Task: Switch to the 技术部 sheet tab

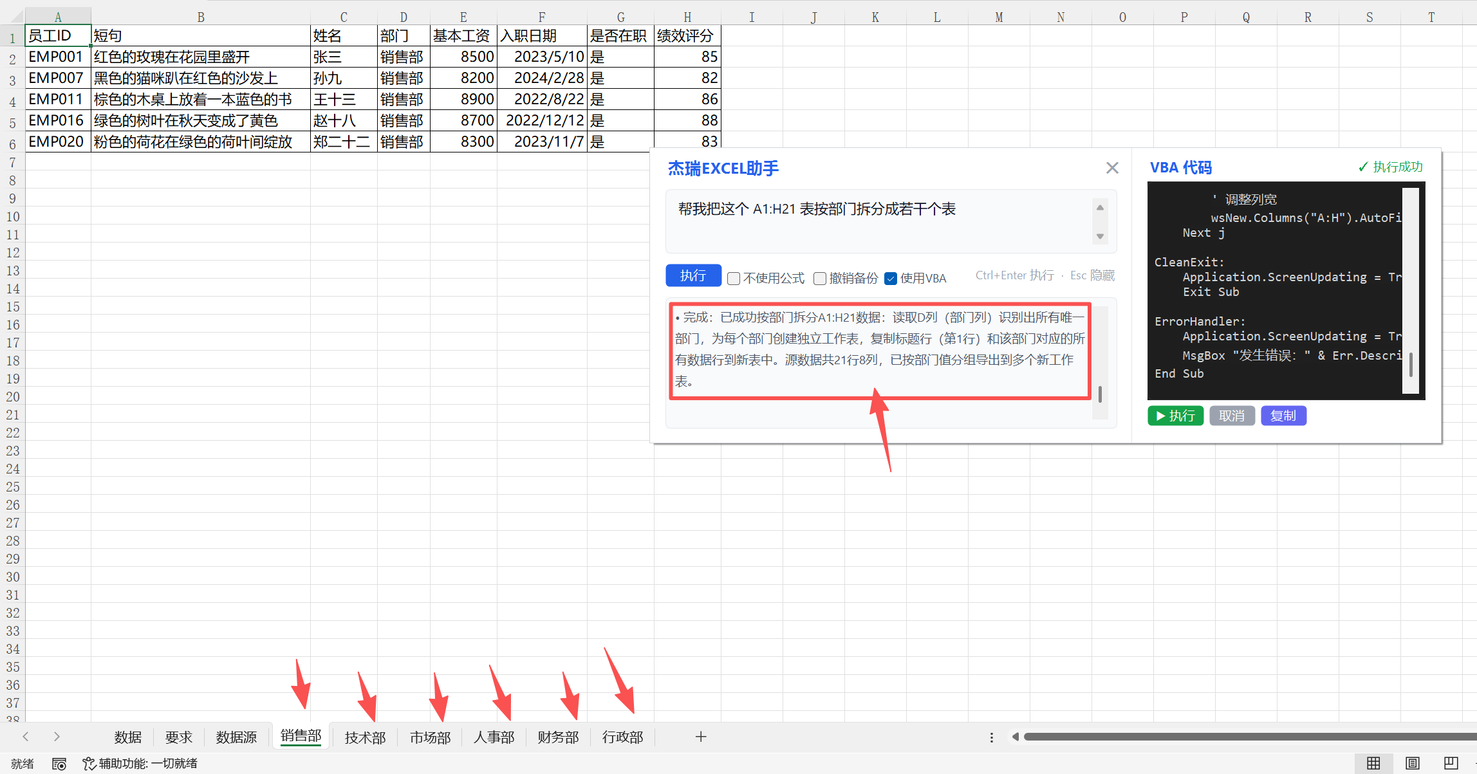Action: tap(365, 737)
